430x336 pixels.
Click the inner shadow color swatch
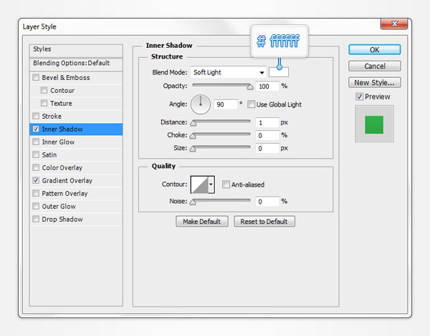coord(279,71)
